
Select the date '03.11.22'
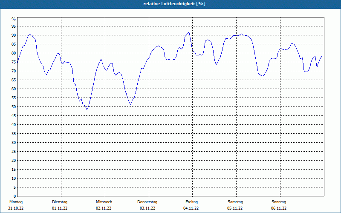point(147,208)
